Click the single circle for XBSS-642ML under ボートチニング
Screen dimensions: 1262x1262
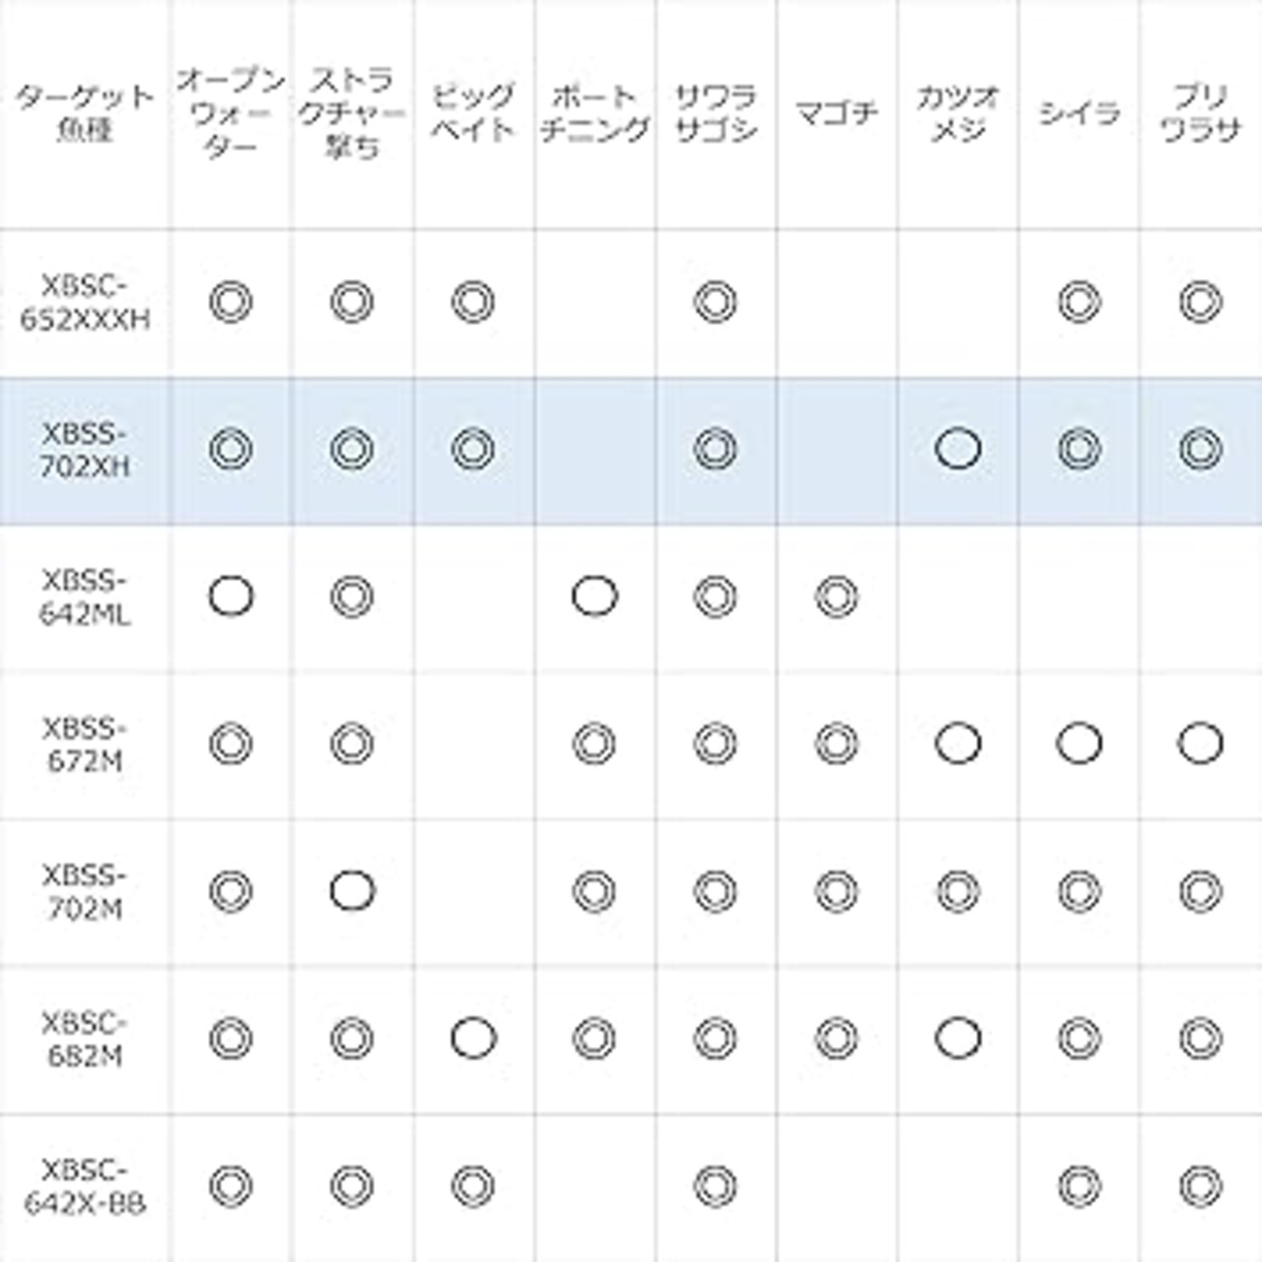pos(595,596)
